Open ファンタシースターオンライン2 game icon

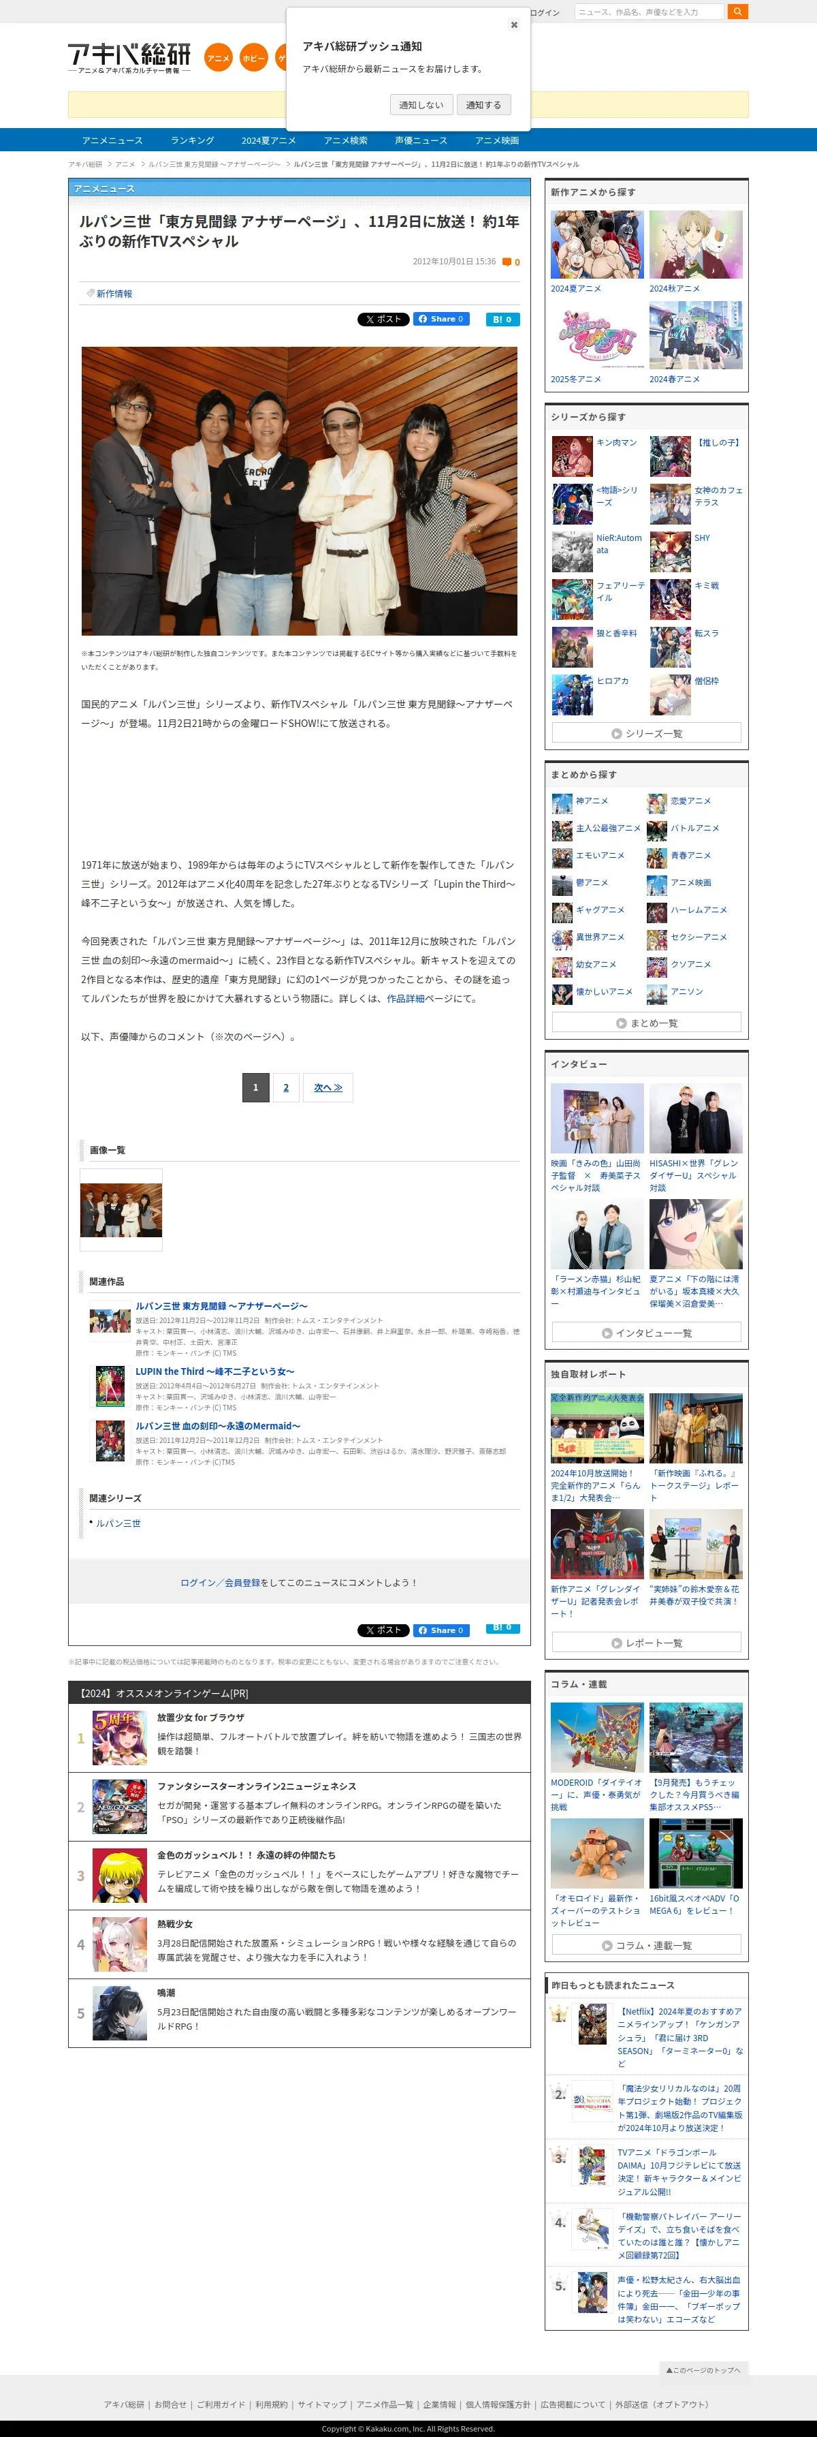click(x=120, y=1807)
